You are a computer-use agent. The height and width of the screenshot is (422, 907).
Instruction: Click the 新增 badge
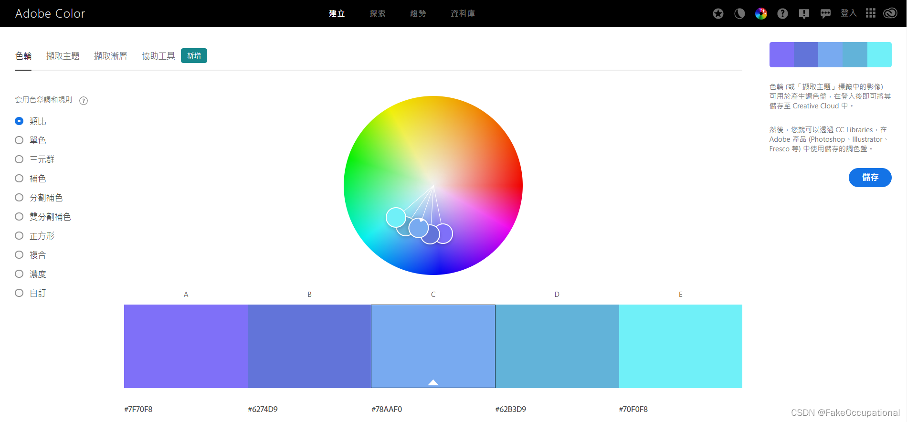click(x=194, y=56)
